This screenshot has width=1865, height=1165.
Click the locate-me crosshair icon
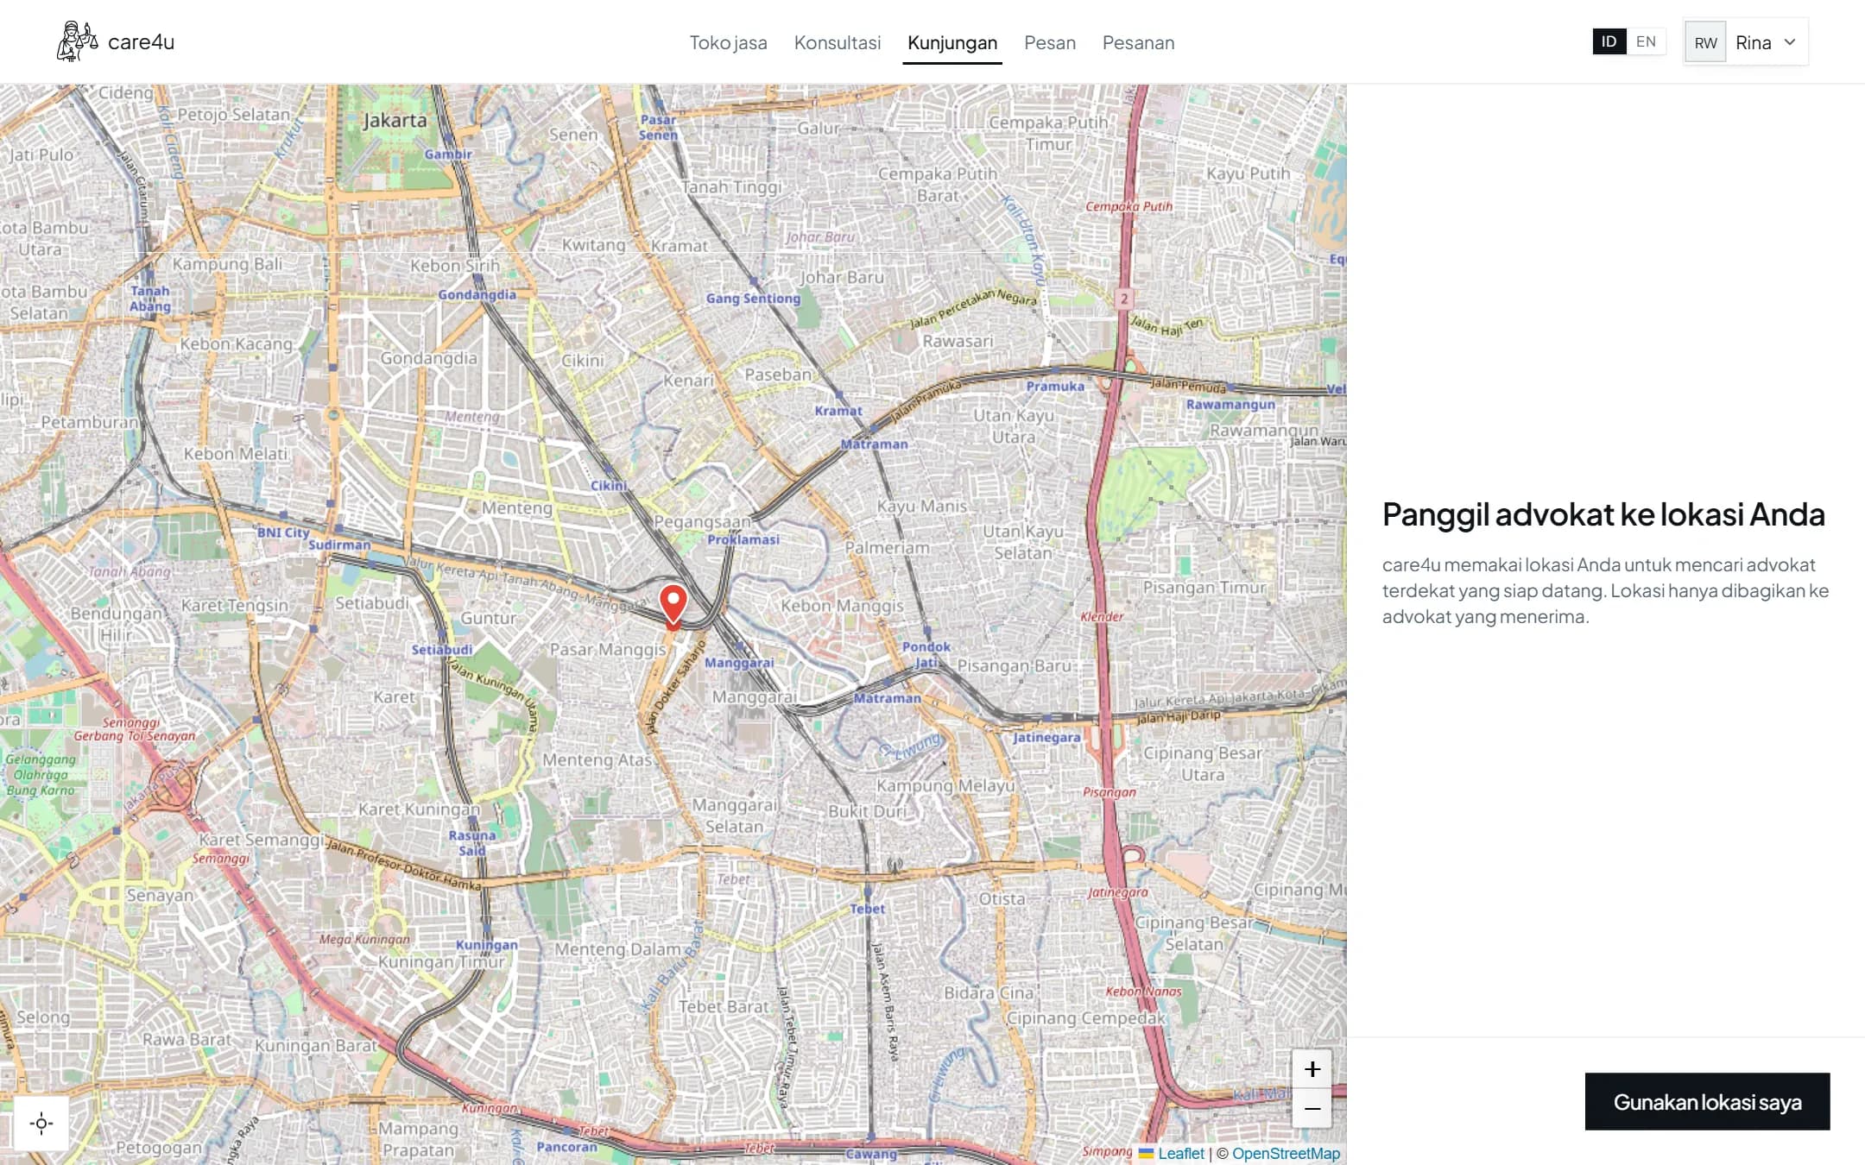pos(41,1124)
